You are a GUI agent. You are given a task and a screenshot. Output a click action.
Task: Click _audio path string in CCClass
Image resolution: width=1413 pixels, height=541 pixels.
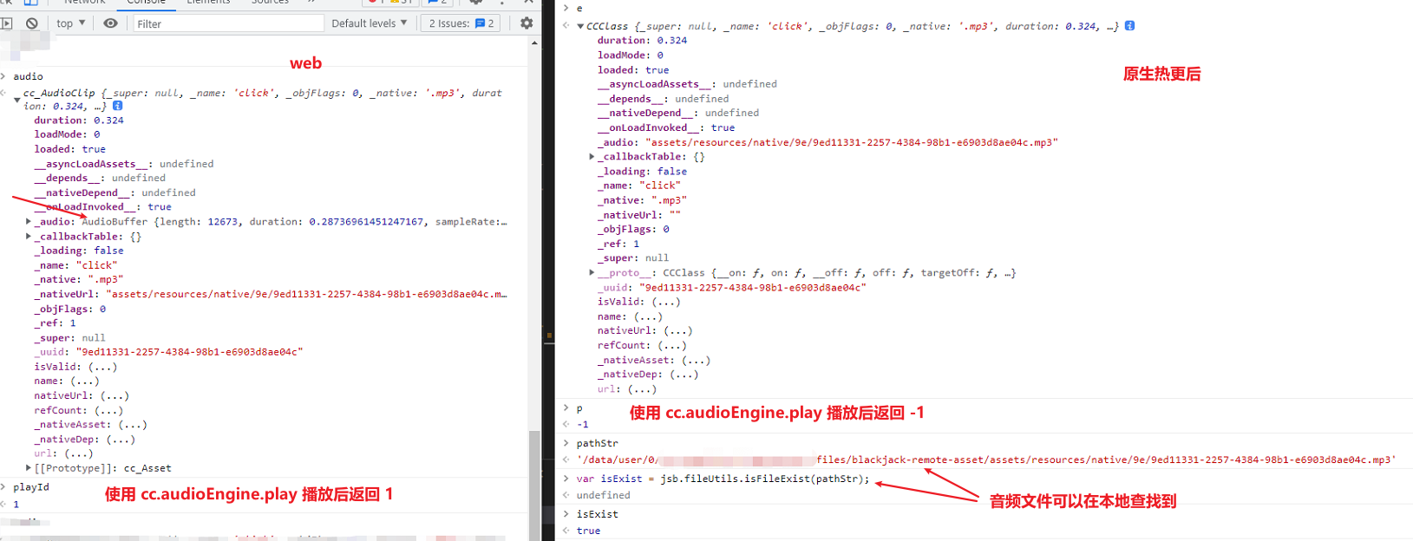(851, 142)
